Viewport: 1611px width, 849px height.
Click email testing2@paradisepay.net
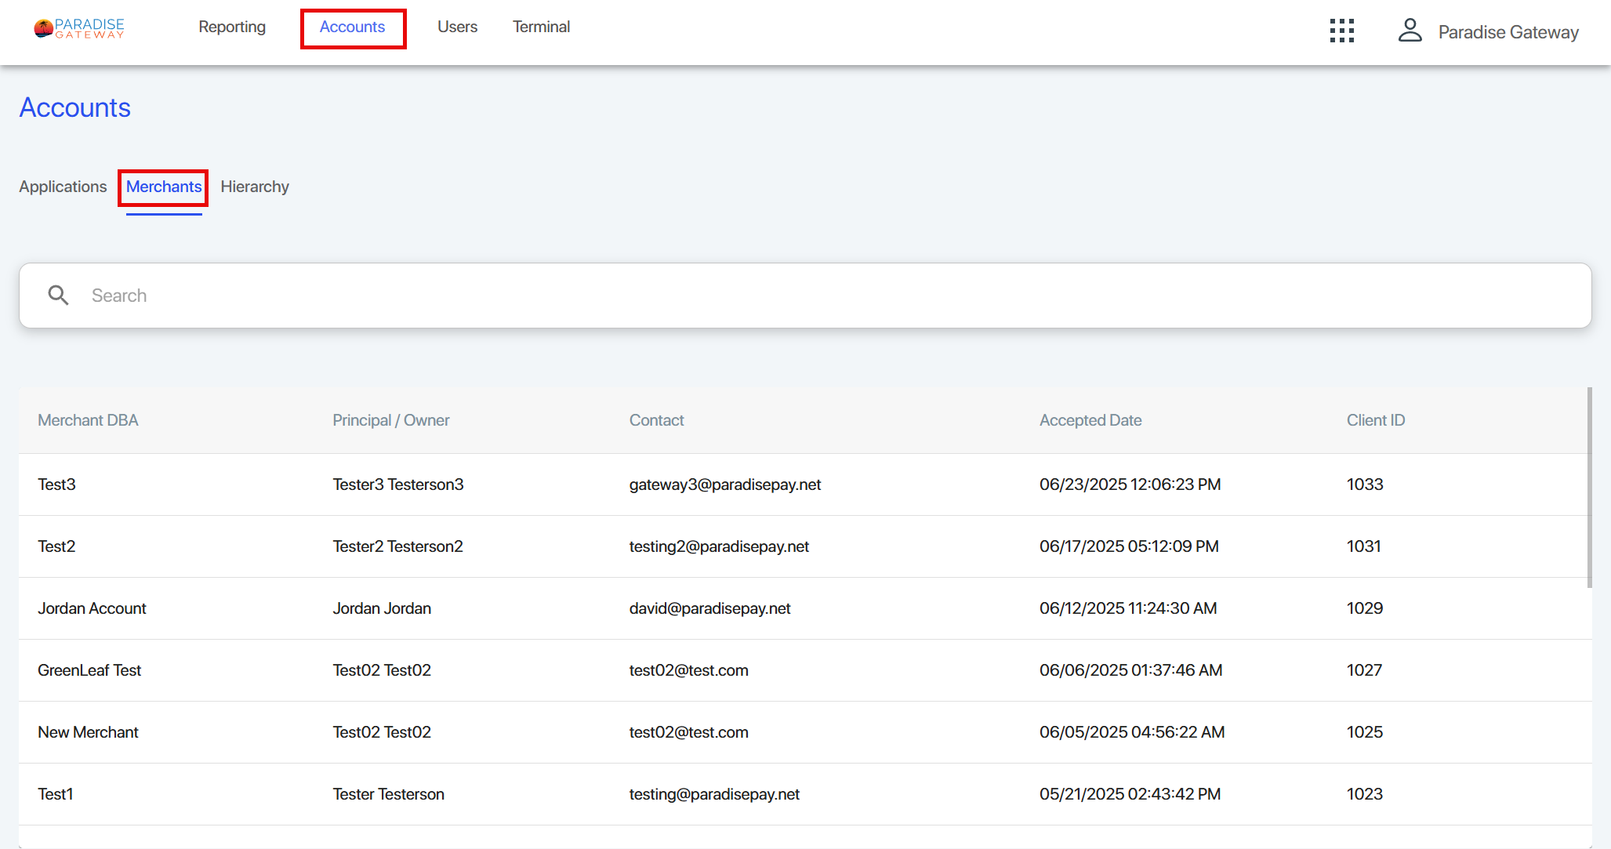(719, 546)
